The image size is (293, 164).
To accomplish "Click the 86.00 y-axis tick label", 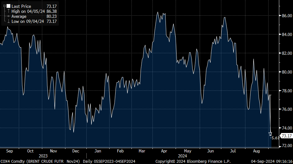I will click(286, 15).
